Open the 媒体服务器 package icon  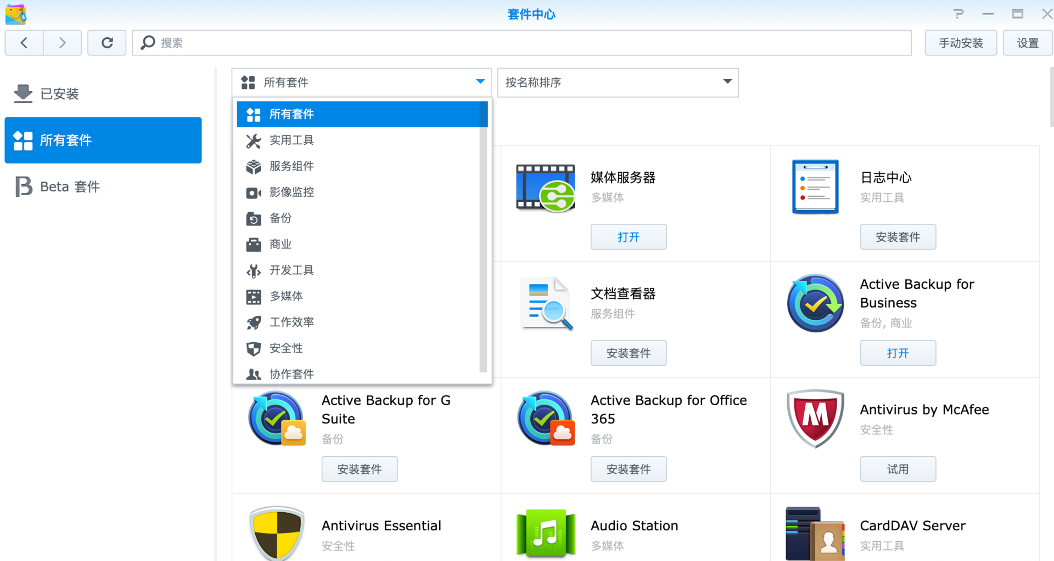545,188
